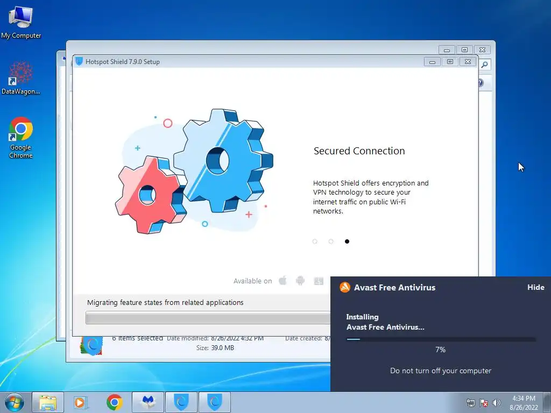The image size is (551, 413).
Task: Click the 'Size: 39.0 MB' detail text
Action: pos(215,348)
